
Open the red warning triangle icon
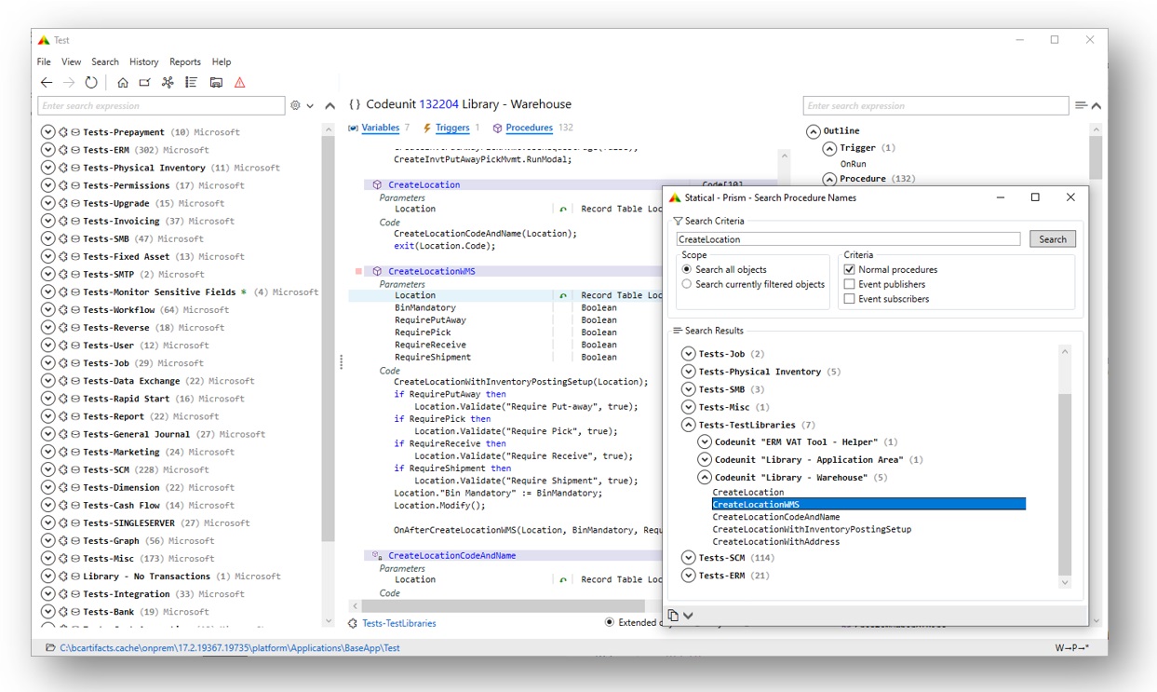tap(238, 81)
